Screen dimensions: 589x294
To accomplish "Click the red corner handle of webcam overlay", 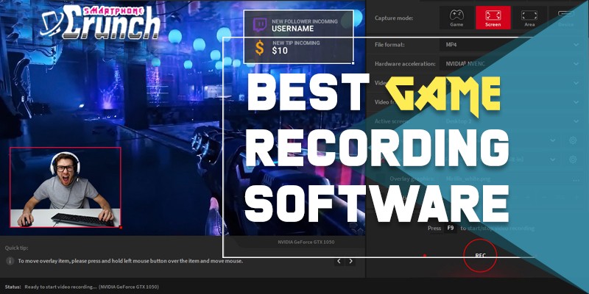I will (x=121, y=227).
